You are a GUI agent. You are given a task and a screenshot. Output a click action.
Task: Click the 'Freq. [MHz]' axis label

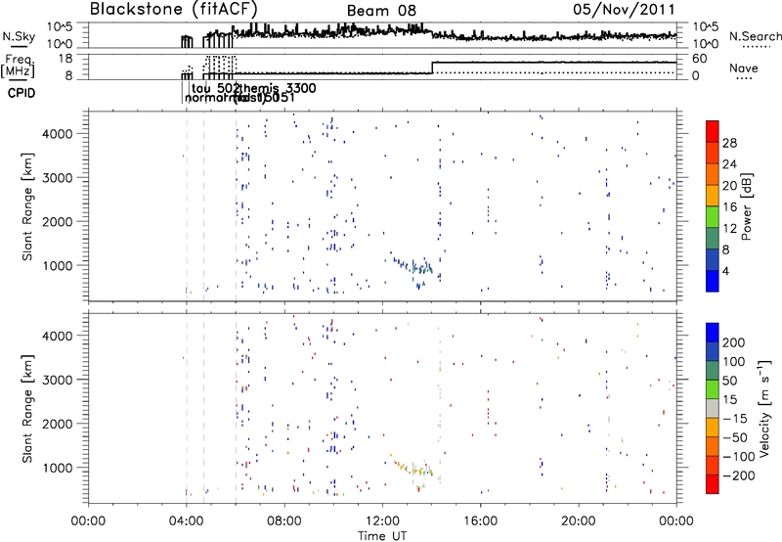click(x=19, y=66)
